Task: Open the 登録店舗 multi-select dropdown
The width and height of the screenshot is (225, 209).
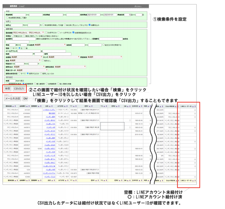Action: (28, 33)
